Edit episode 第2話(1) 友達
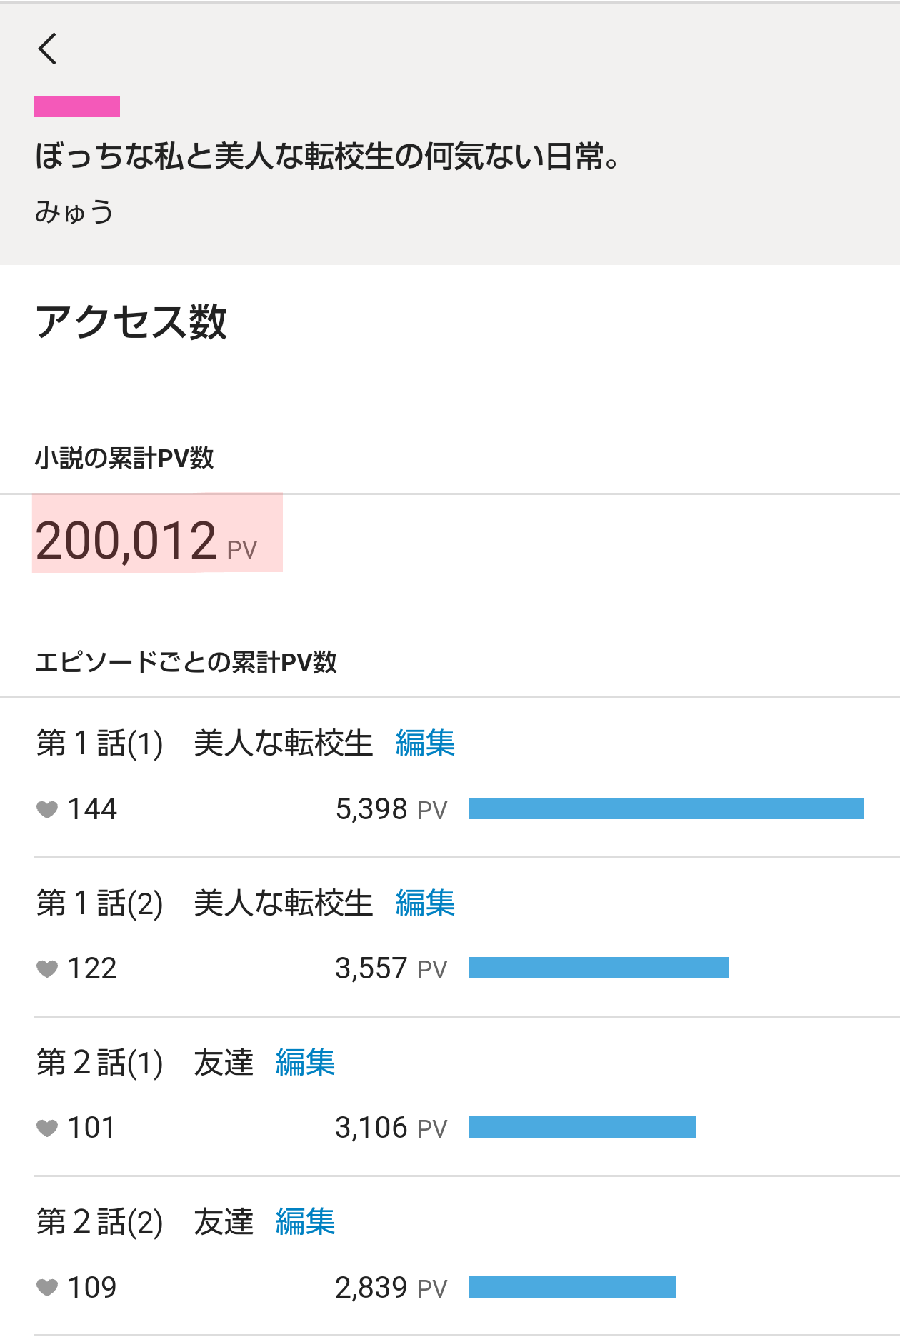900x1337 pixels. point(305,1062)
